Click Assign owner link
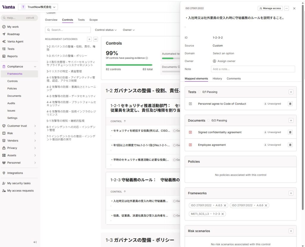Viewport: 305px width, 247px height. click(226, 61)
